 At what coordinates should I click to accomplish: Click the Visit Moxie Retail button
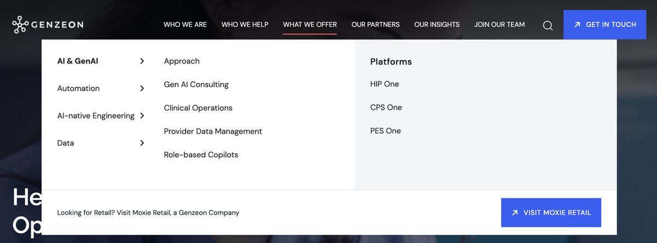click(551, 212)
